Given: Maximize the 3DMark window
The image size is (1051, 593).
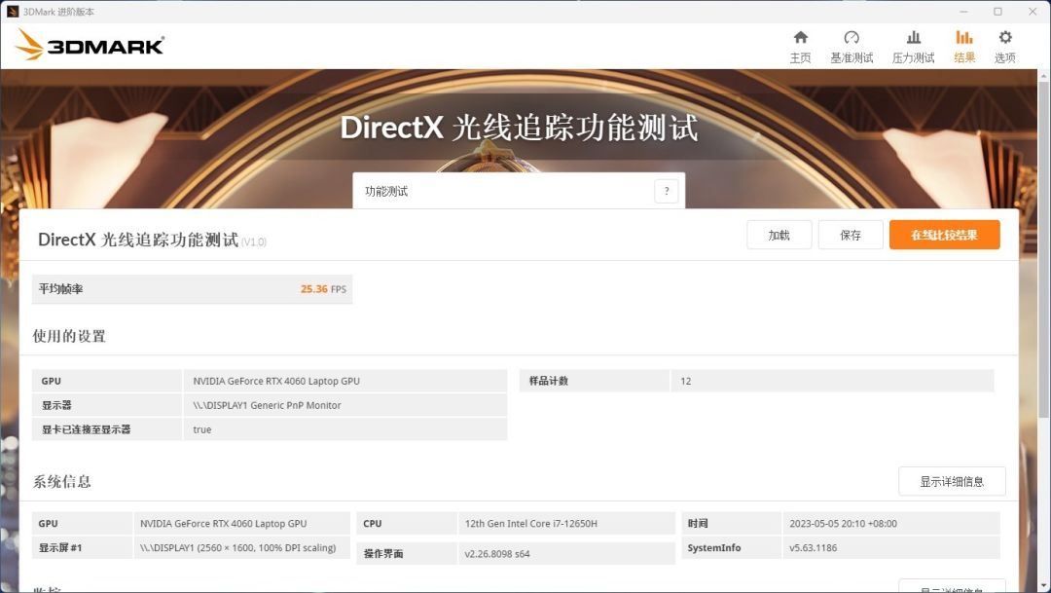Looking at the screenshot, I should (x=997, y=12).
